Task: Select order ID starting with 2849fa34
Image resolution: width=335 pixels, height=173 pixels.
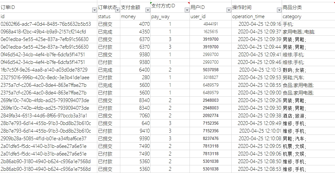Action: (x=49, y=116)
